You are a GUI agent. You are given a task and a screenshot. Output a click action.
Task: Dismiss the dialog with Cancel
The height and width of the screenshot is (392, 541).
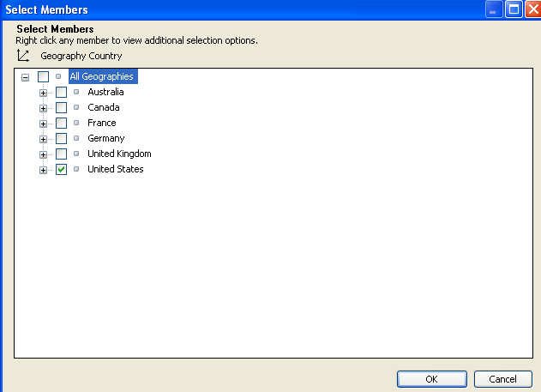point(502,379)
